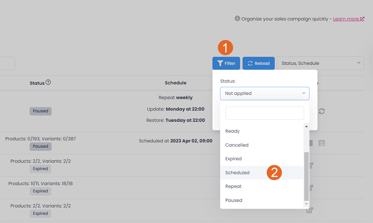This screenshot has width=373, height=223.
Task: Click the info icon beside Organize your sales campaign
Action: point(237,18)
